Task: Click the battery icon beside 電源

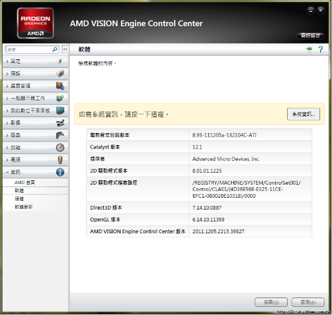Action: (x=61, y=160)
